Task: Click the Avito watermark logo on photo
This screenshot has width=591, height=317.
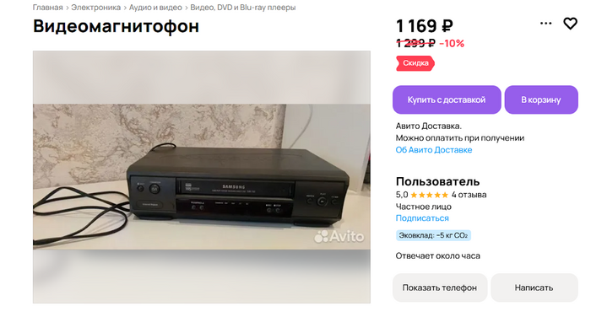Action: 339,236
